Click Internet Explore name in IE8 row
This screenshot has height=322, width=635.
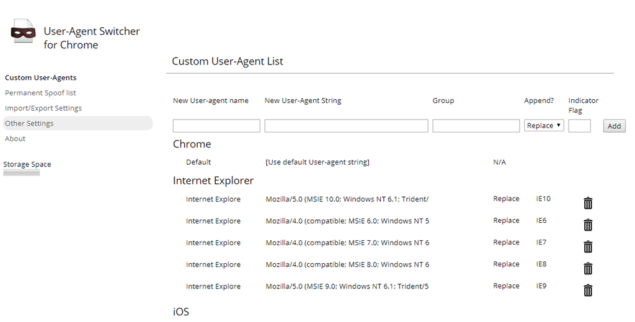pos(213,264)
